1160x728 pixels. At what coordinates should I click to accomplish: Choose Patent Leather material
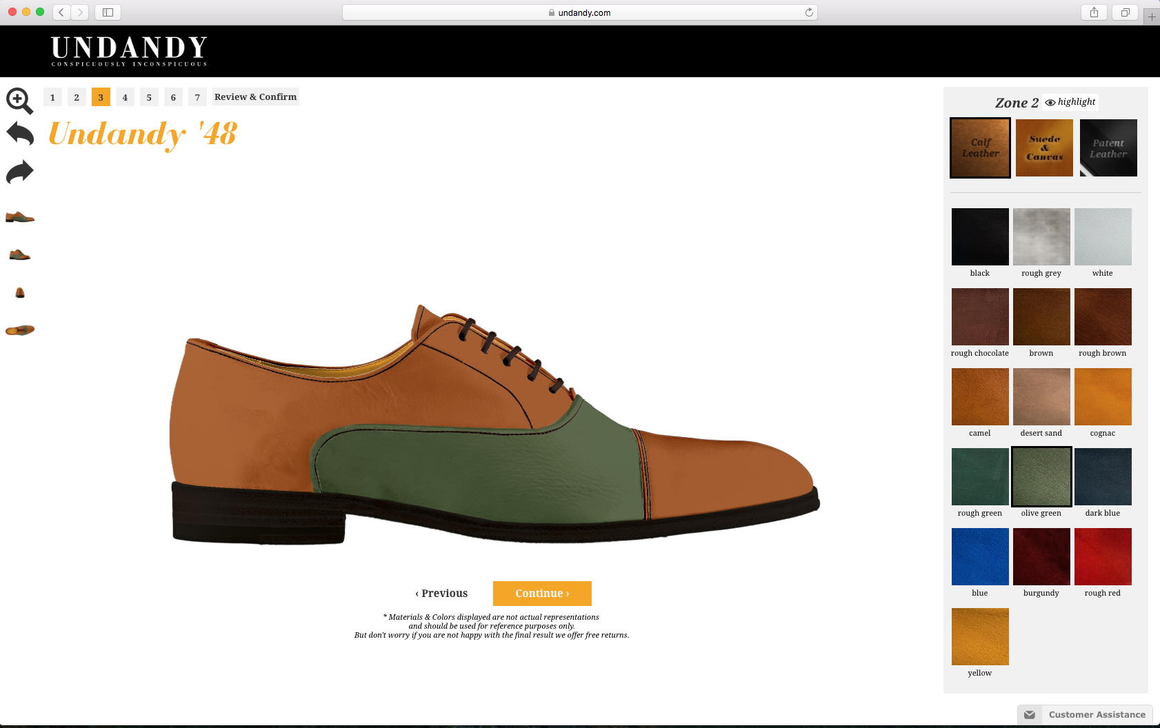(x=1108, y=148)
